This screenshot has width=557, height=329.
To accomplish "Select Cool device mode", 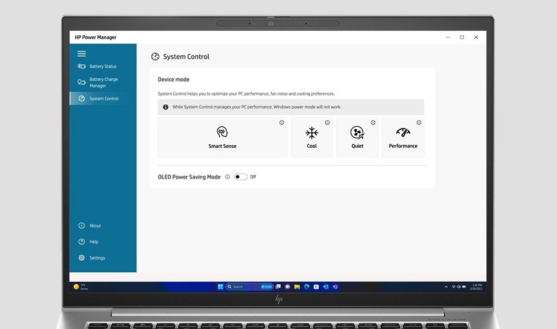I will click(312, 137).
